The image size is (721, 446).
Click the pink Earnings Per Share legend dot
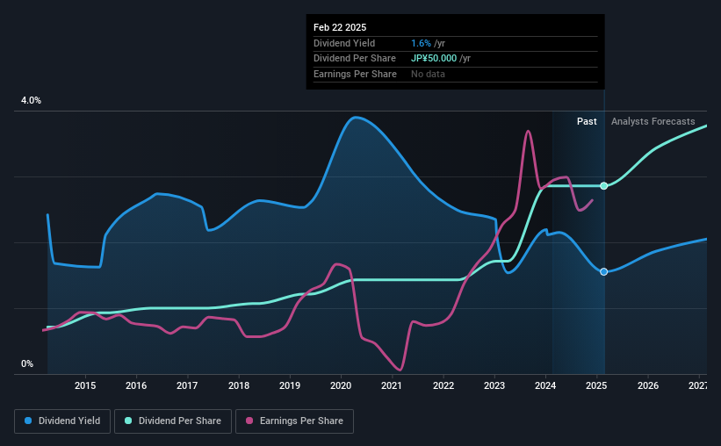249,421
